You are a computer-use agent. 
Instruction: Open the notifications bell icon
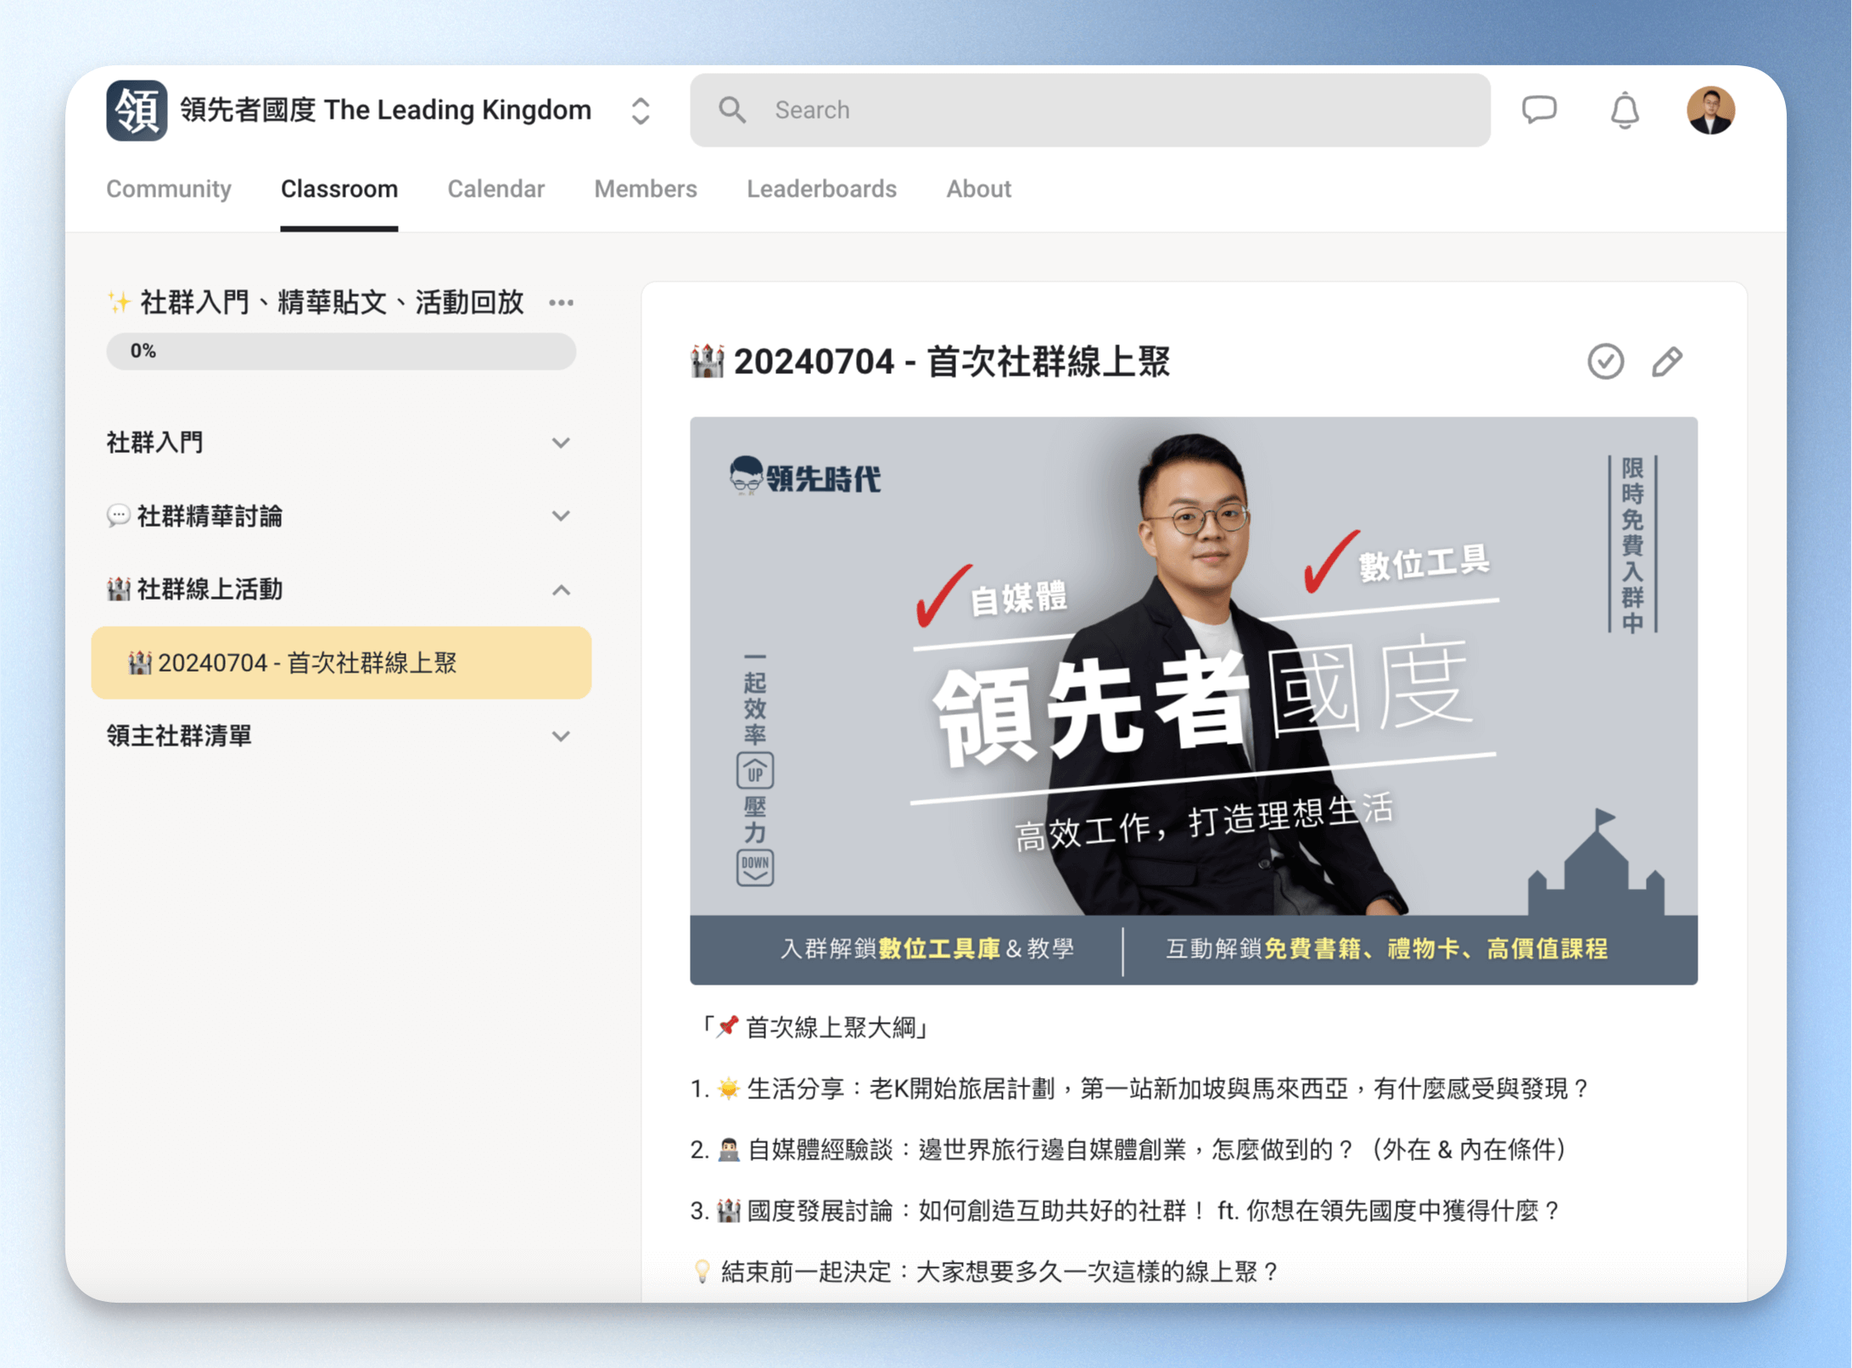1625,110
